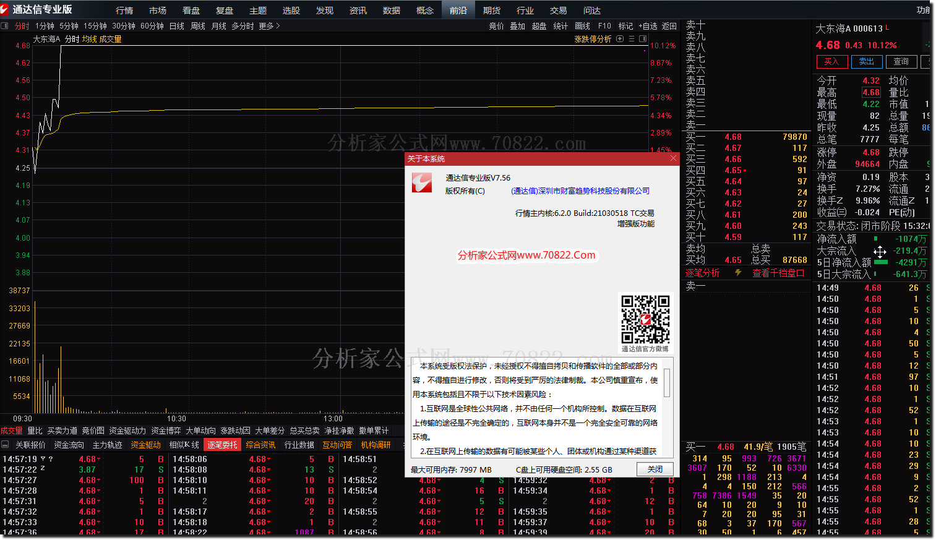Open the 交易 menu

click(x=559, y=10)
